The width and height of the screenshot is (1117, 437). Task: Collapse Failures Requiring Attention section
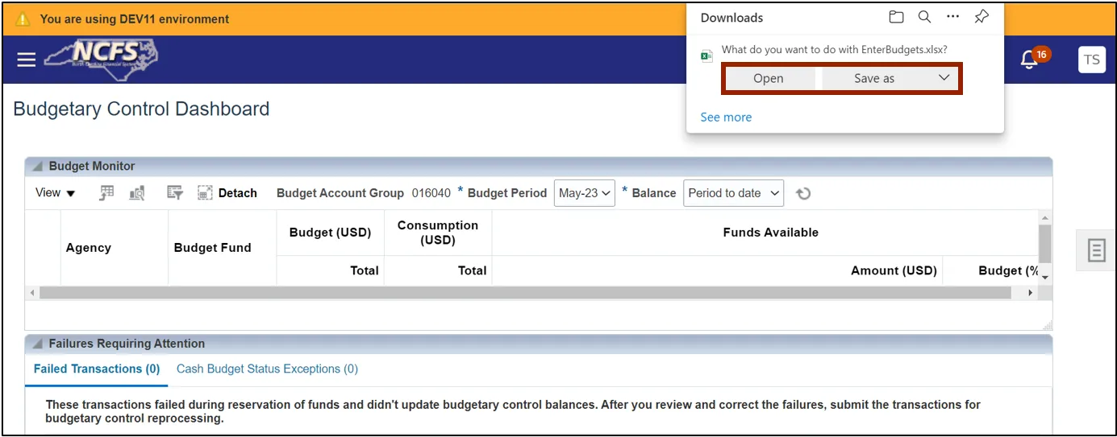(x=38, y=344)
